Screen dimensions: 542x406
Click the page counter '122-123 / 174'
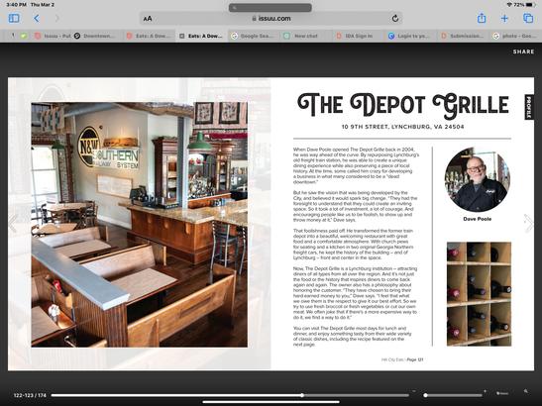(x=30, y=395)
